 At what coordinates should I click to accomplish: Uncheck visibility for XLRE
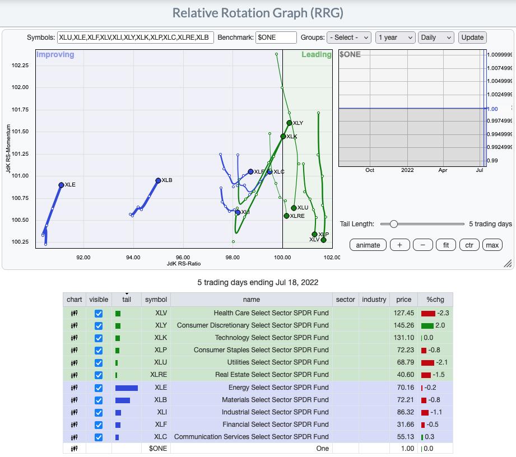click(99, 375)
